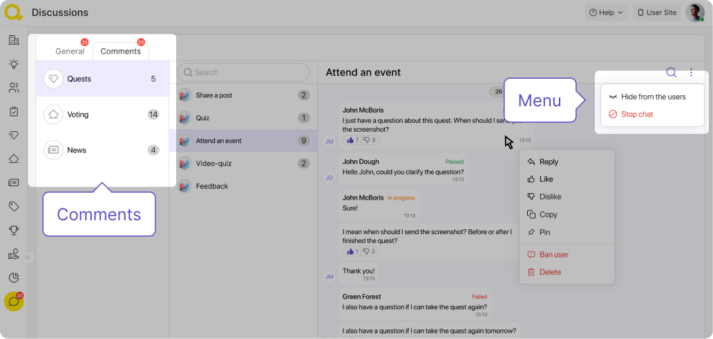Expand the sidebar with the double-chevron handle
The height and width of the screenshot is (339, 713).
point(28,257)
